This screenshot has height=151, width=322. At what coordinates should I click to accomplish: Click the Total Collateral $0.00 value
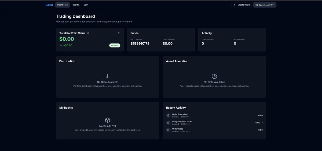[x=168, y=43]
